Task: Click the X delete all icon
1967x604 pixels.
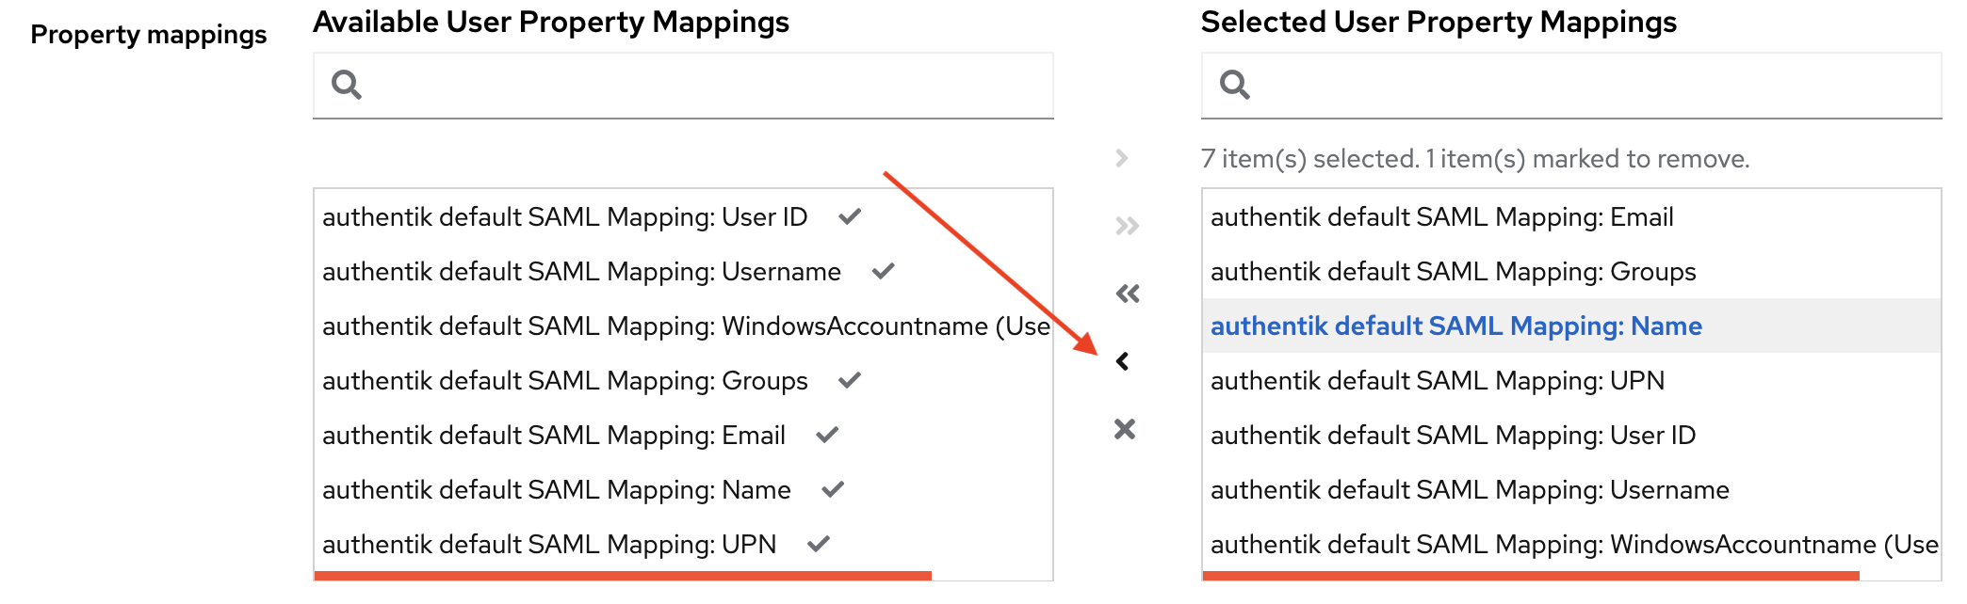Action: pos(1125,429)
